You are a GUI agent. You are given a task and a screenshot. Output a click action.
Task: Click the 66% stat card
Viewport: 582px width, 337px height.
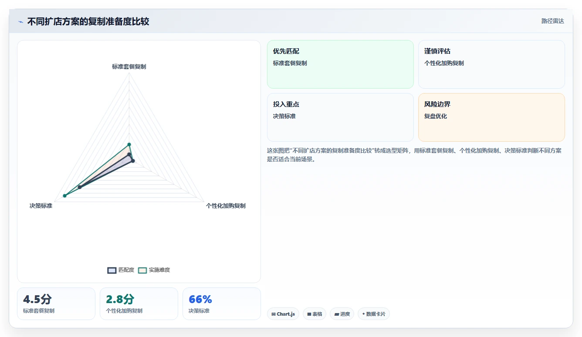[222, 304]
